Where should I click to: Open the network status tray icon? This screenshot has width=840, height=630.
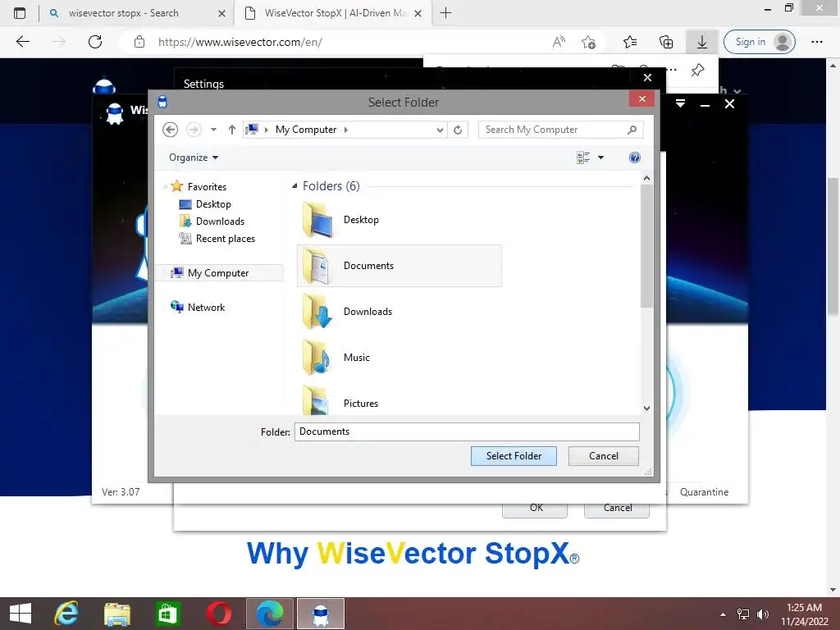(742, 614)
